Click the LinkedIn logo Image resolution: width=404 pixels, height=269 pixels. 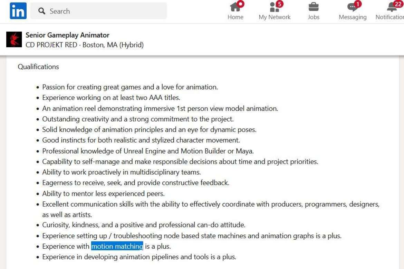coord(18,11)
